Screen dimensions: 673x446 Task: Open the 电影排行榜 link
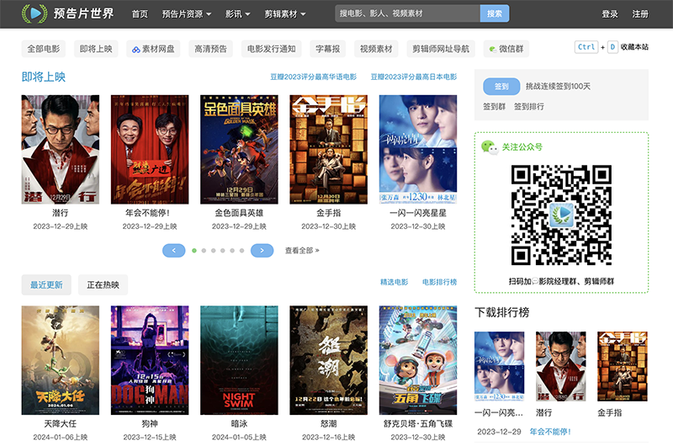439,282
